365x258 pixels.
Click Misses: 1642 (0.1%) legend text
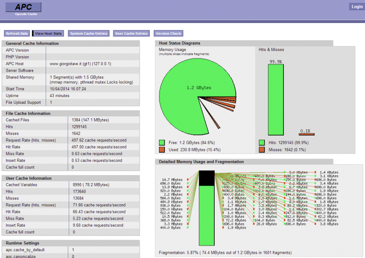pos(287,150)
